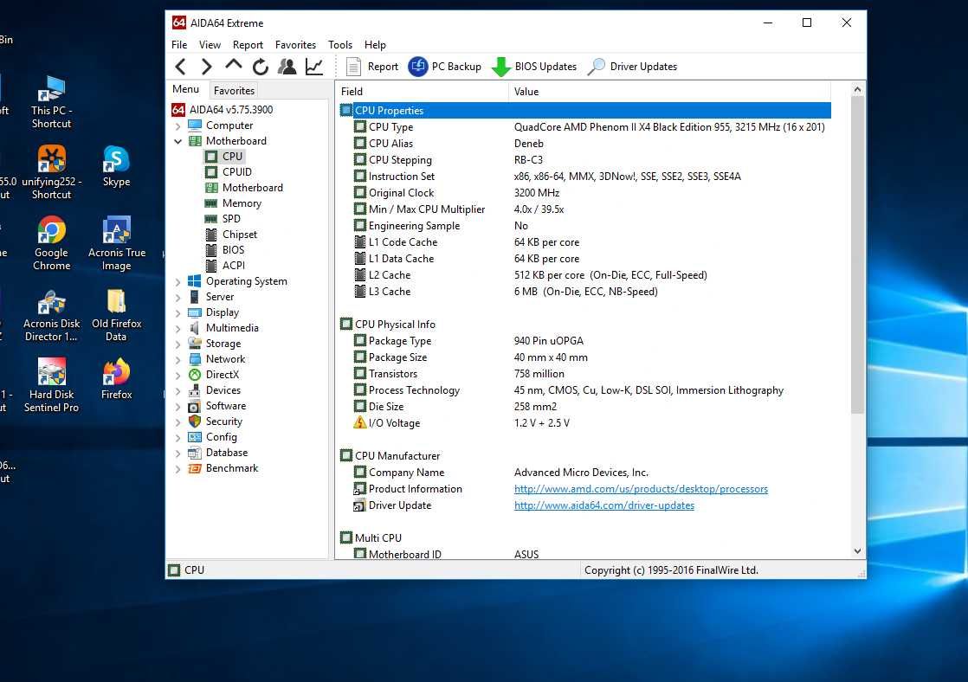Expand the Storage tree node
This screenshot has width=968, height=682.
coord(177,344)
